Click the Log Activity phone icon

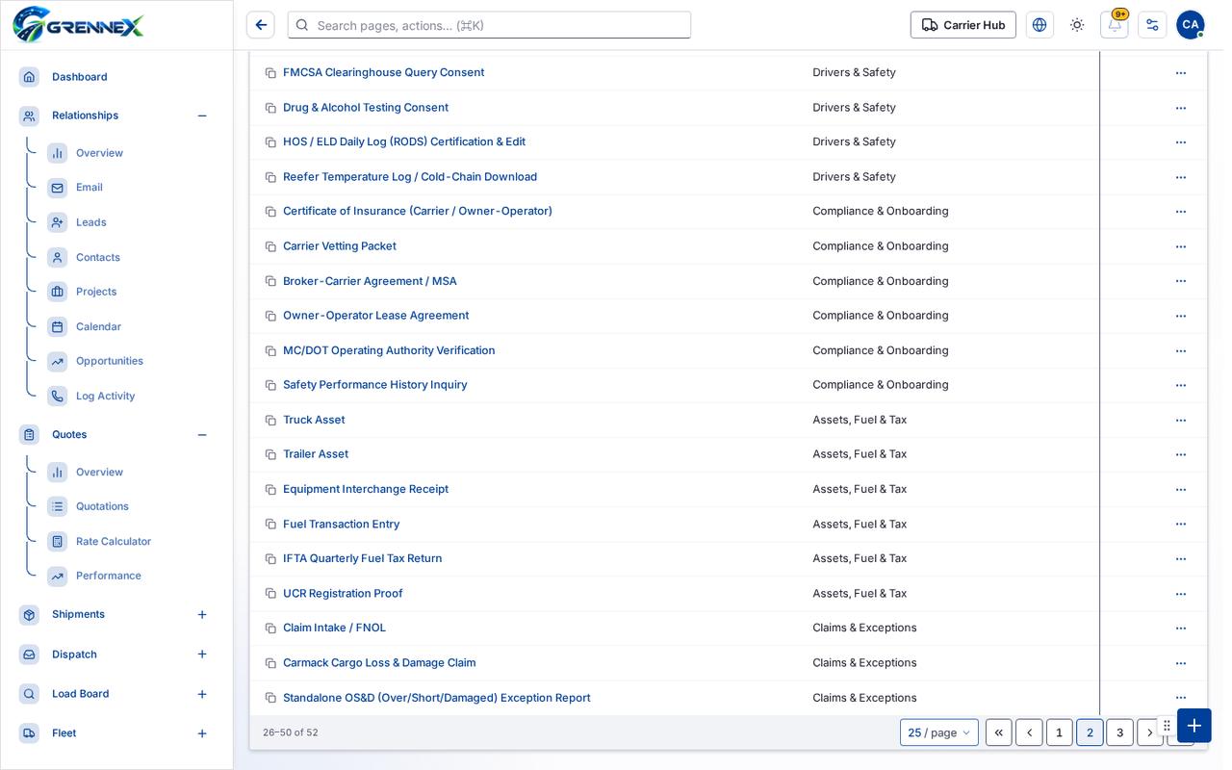pos(58,397)
